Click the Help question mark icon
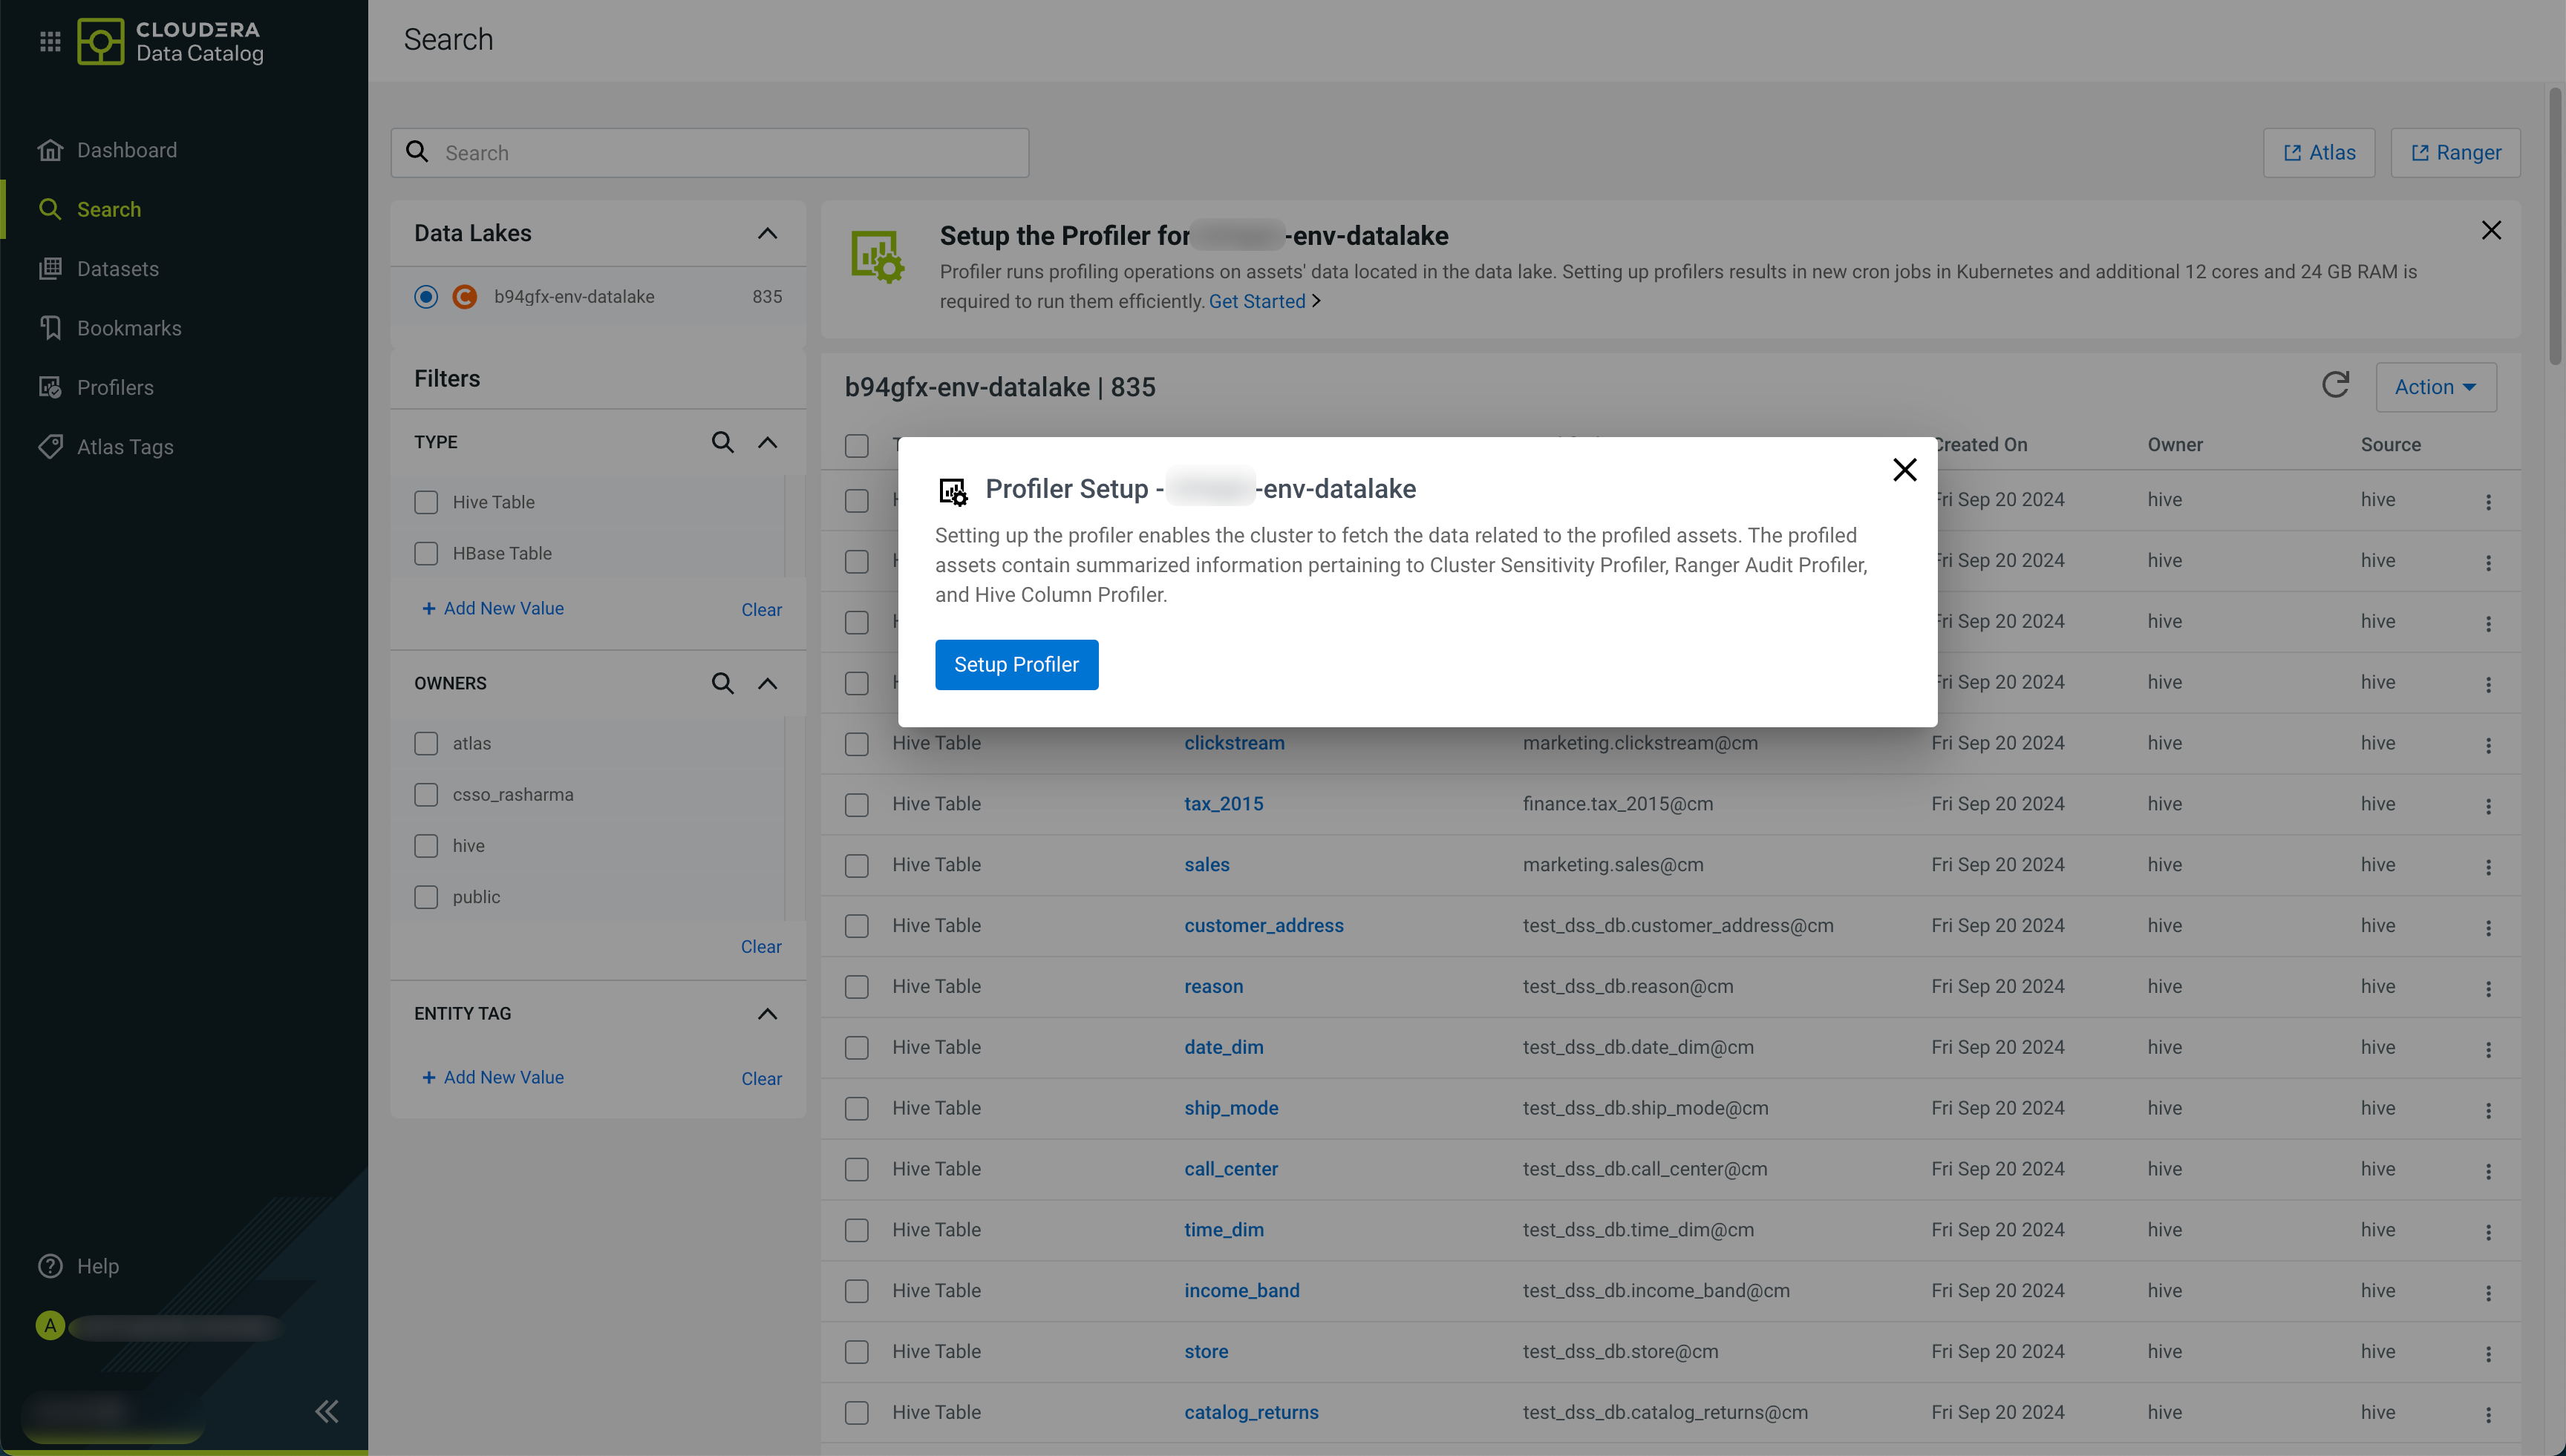Screen dimensions: 2566x1456 pos(50,1266)
